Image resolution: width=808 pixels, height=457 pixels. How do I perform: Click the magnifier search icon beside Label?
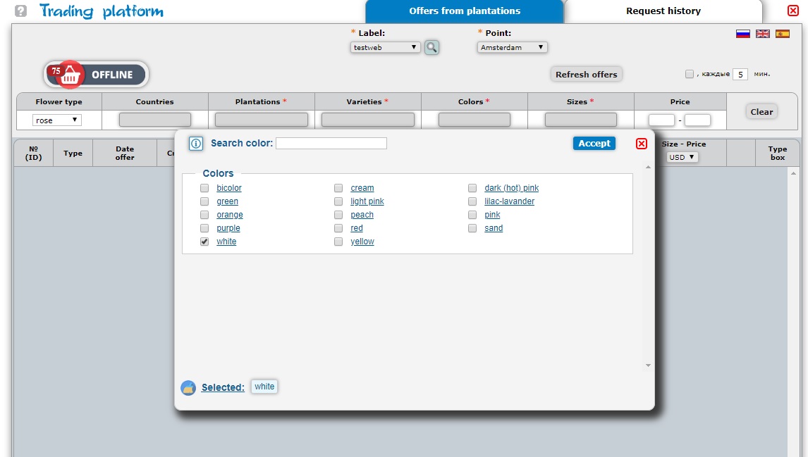tap(431, 47)
